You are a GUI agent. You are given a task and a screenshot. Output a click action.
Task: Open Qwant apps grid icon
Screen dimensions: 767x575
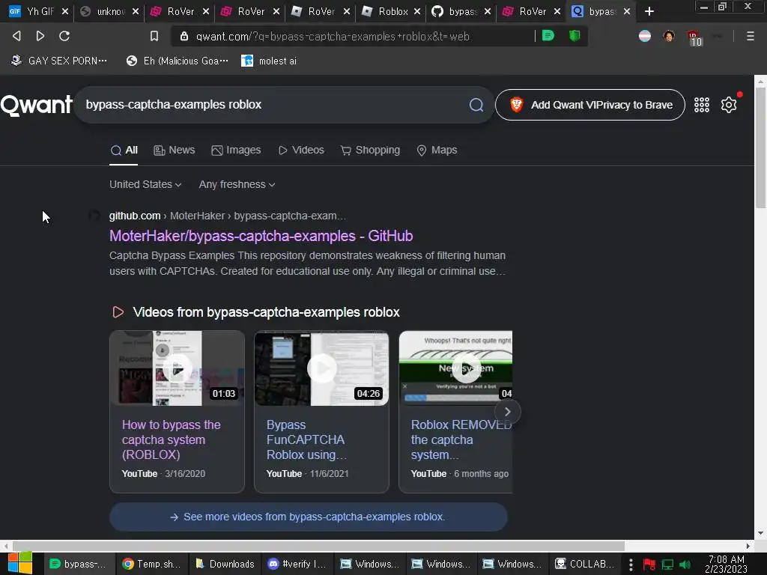pyautogui.click(x=701, y=105)
